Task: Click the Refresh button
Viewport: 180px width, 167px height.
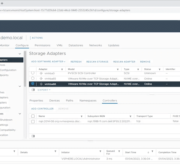Action: coord(76,62)
